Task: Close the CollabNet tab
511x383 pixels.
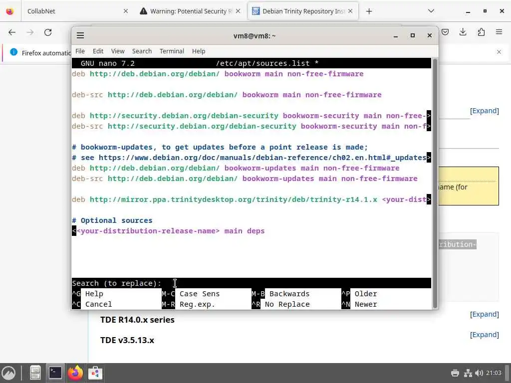Action: tap(125, 11)
